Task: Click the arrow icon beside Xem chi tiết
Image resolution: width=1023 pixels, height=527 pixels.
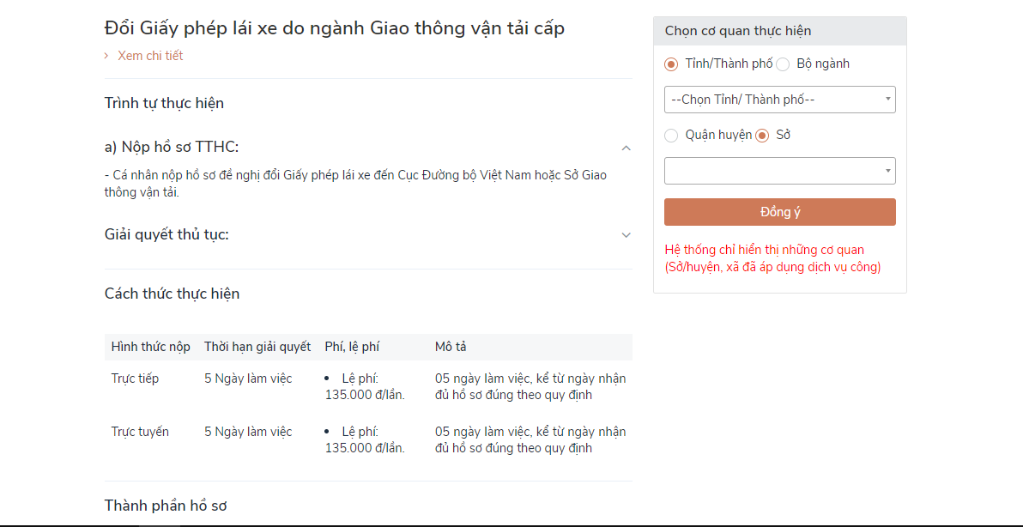Action: click(x=106, y=56)
